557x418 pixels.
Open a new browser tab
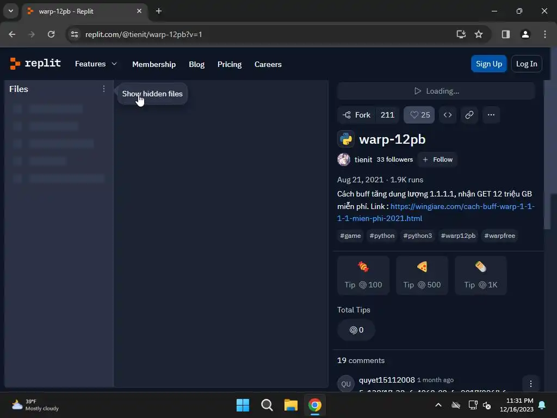tap(159, 11)
